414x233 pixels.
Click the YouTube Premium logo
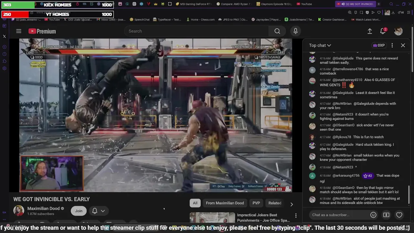coord(42,31)
